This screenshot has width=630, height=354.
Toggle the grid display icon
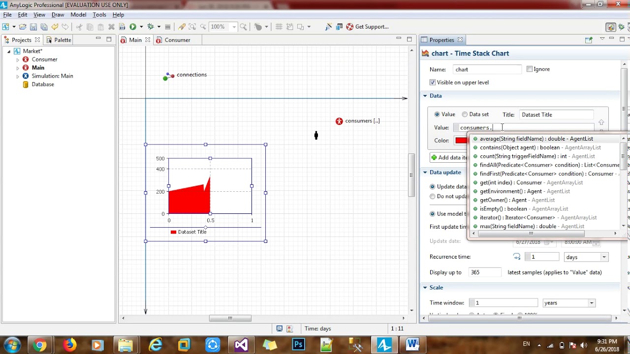click(279, 27)
